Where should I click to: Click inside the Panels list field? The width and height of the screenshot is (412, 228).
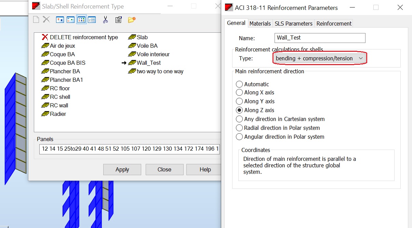coord(129,149)
